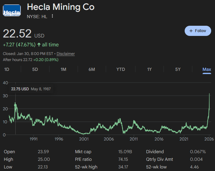Open the Disclaimer link
This screenshot has height=171, width=215.
pos(66,54)
